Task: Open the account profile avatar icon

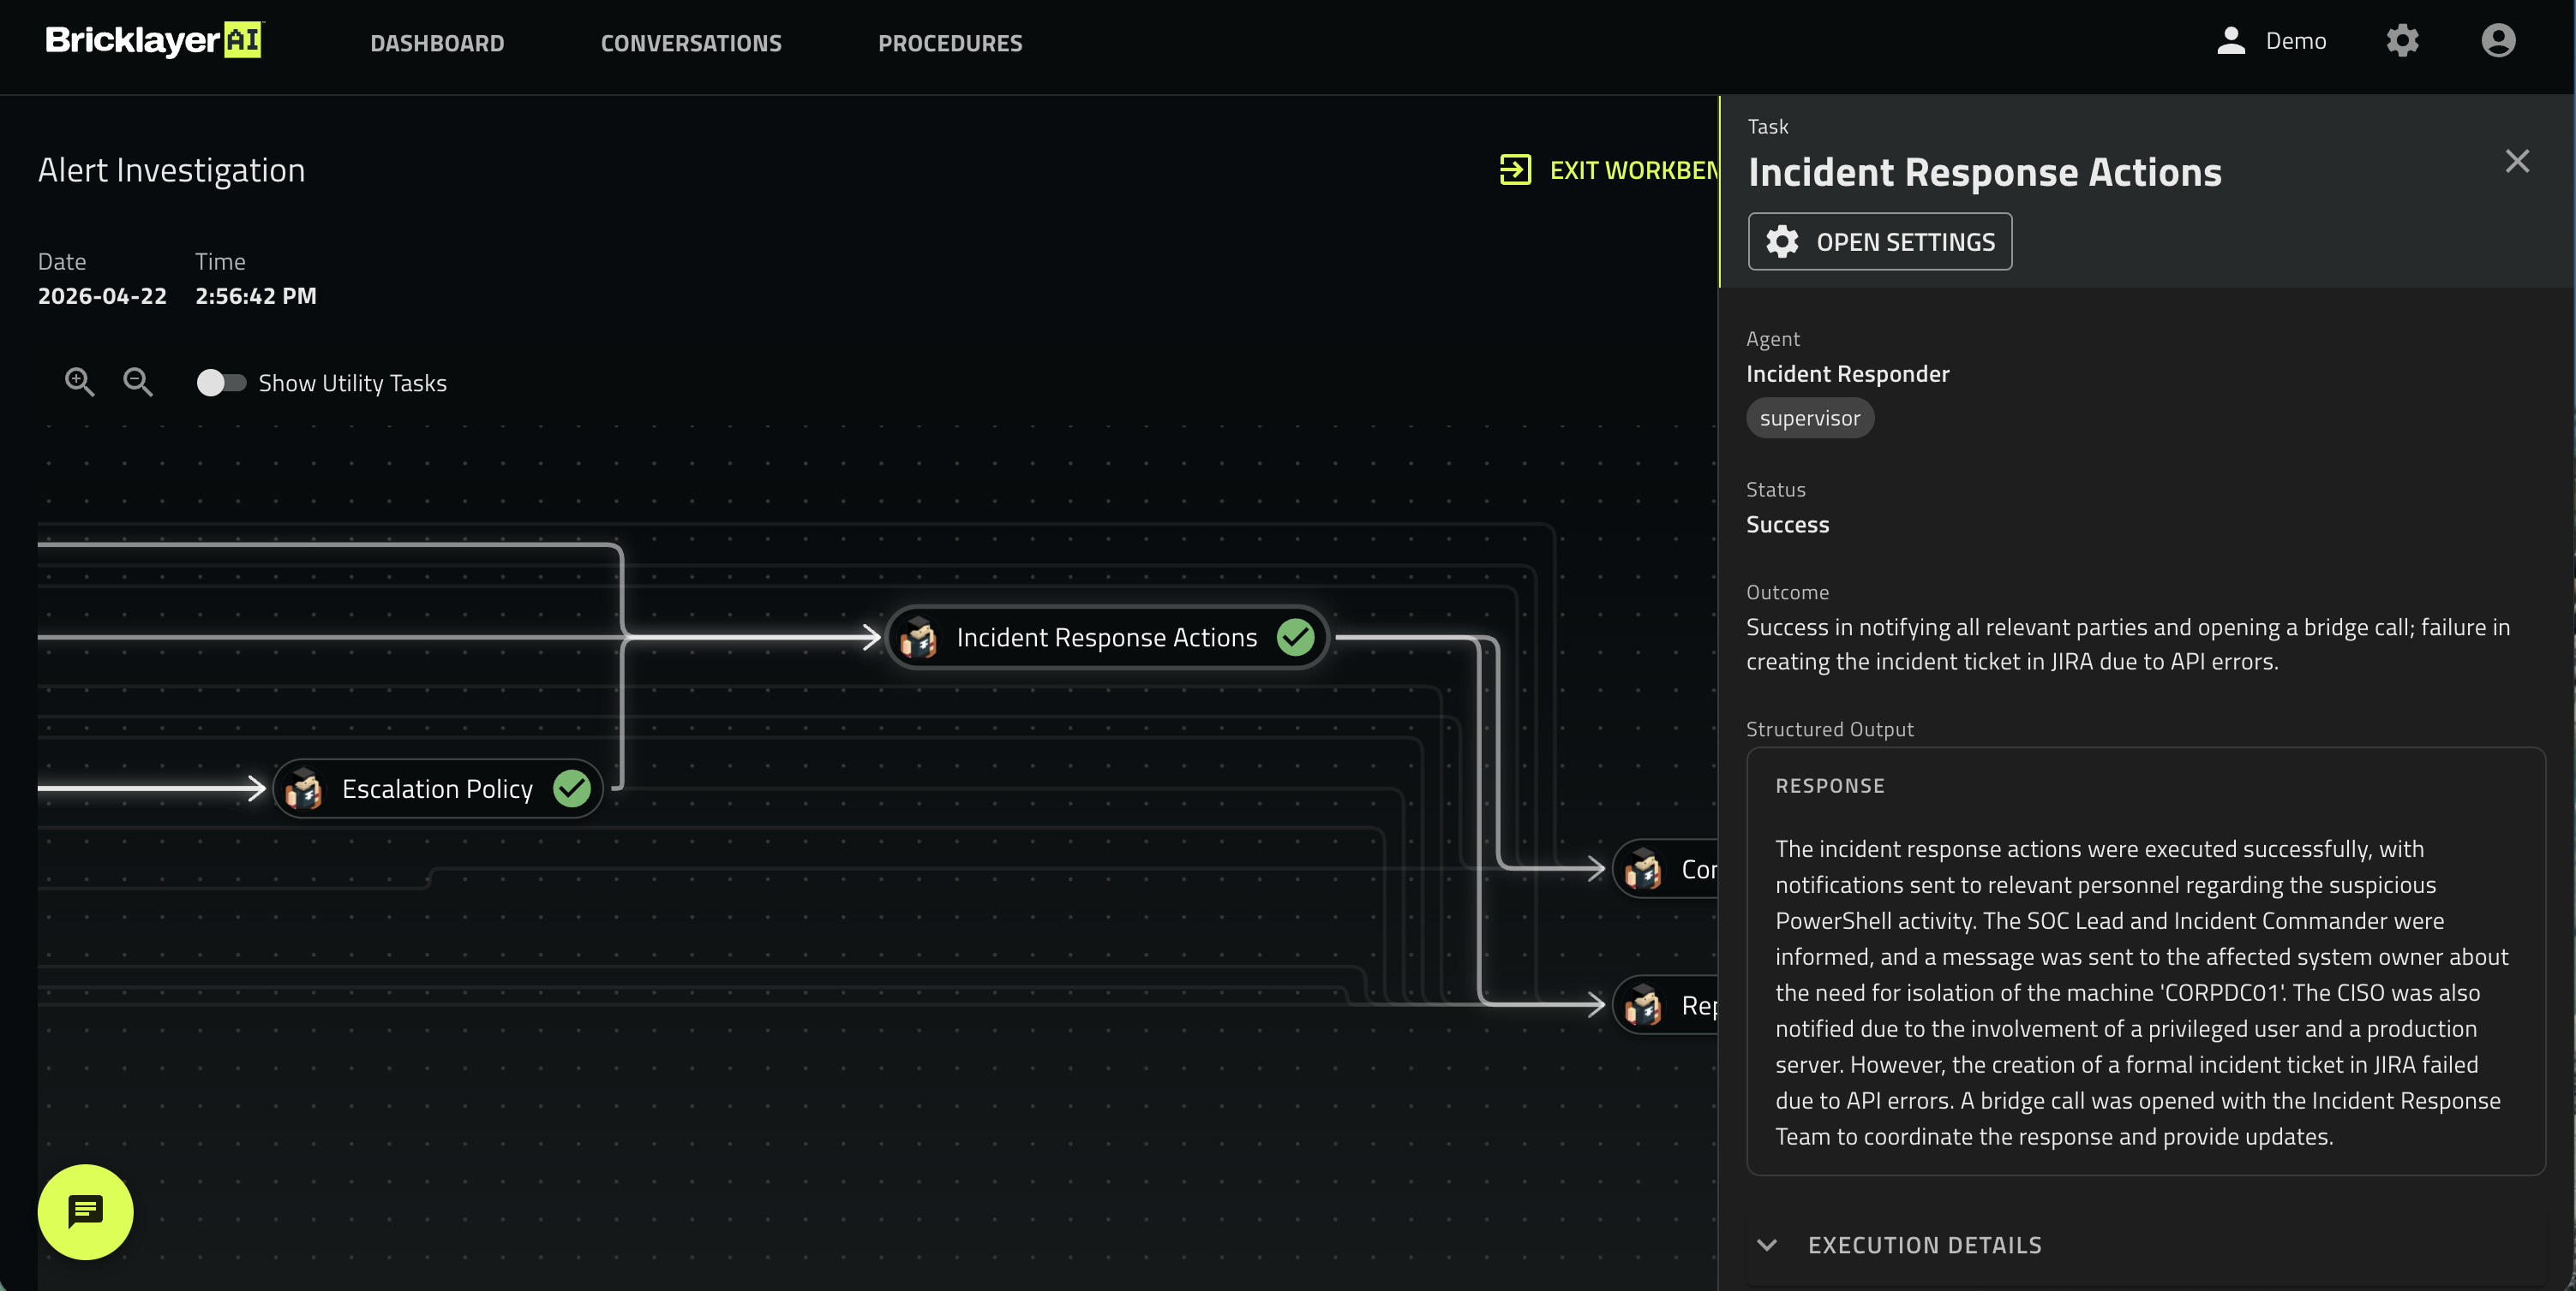Action: pyautogui.click(x=2498, y=41)
